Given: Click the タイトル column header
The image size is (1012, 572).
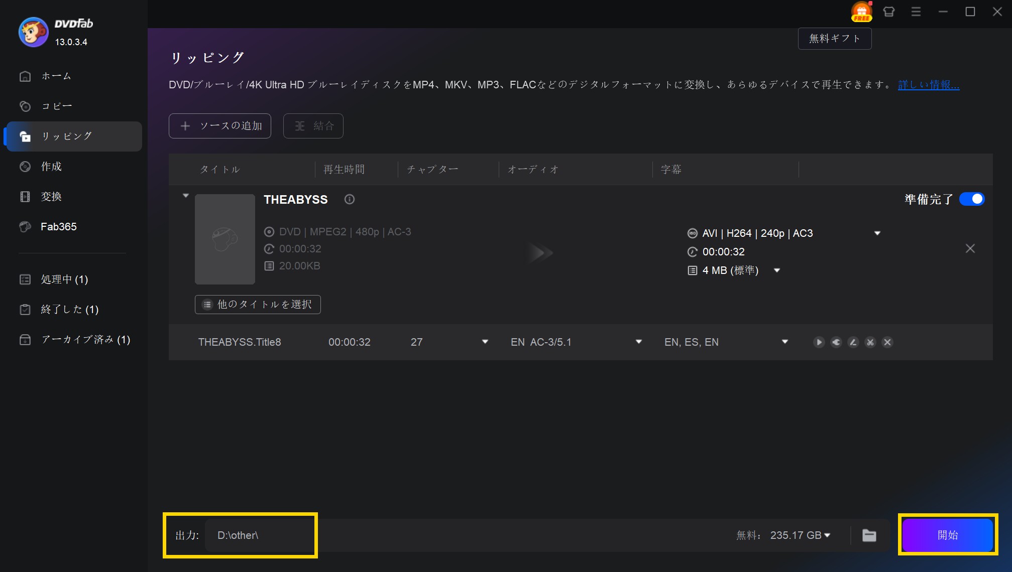Looking at the screenshot, I should coord(220,170).
